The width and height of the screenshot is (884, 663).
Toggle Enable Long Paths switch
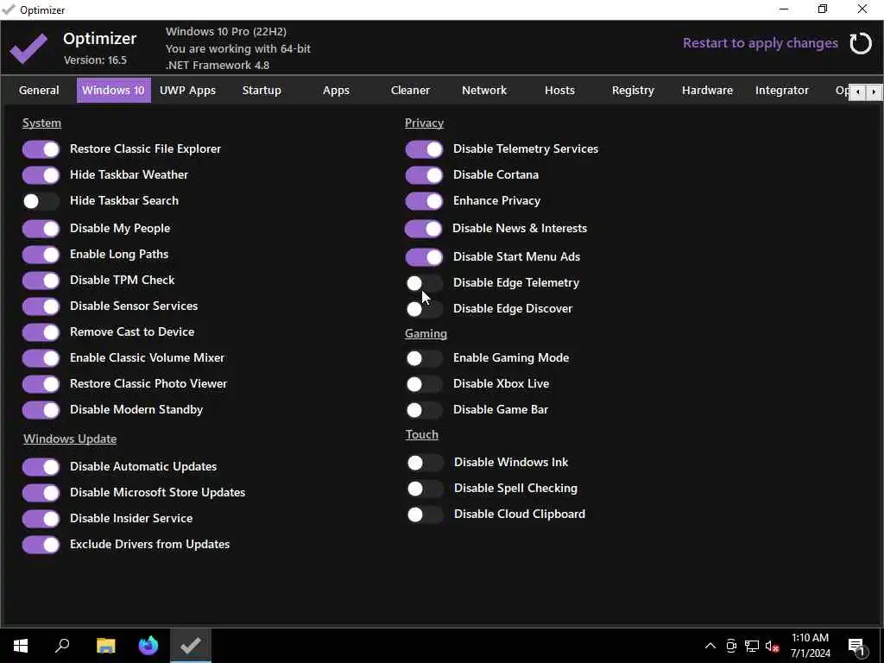pyautogui.click(x=41, y=255)
